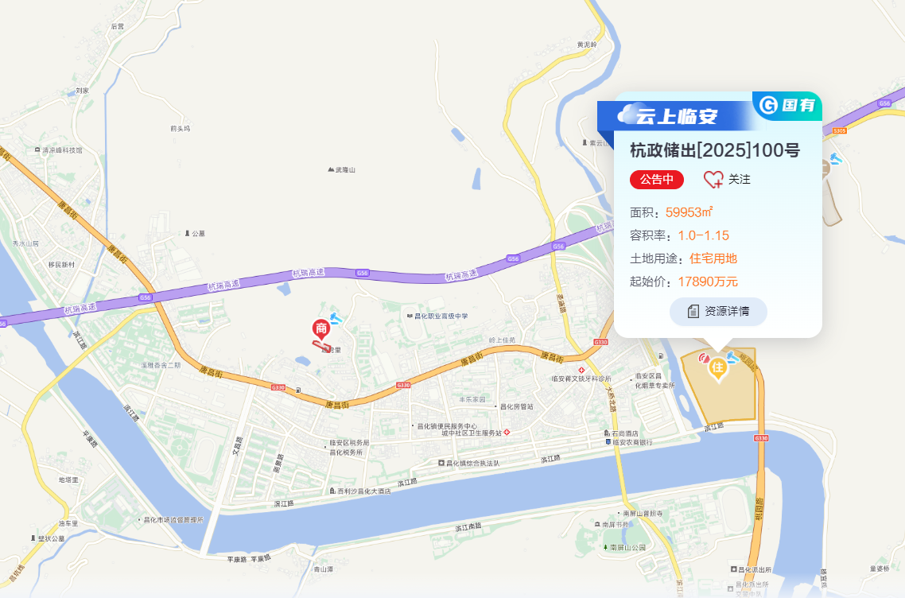
Task: Click the gas station icon on 唐昌街
Action: pyautogui.click(x=297, y=390)
